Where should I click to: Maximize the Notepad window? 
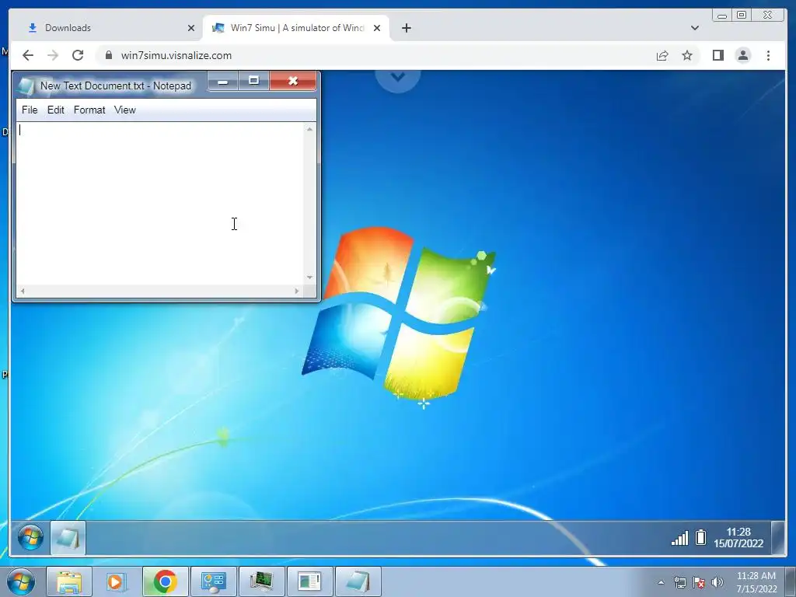point(254,81)
